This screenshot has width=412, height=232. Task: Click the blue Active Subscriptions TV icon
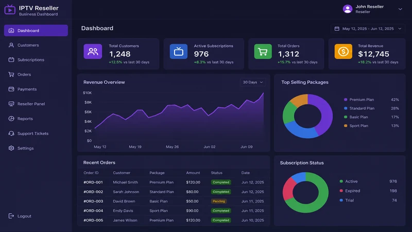pyautogui.click(x=178, y=51)
